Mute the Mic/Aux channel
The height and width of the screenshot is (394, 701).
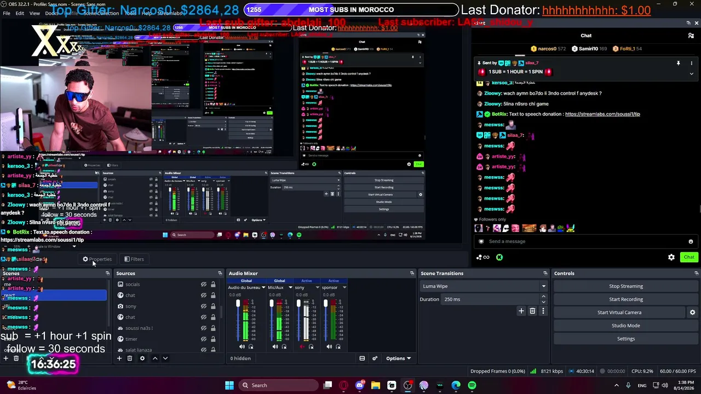(275, 346)
